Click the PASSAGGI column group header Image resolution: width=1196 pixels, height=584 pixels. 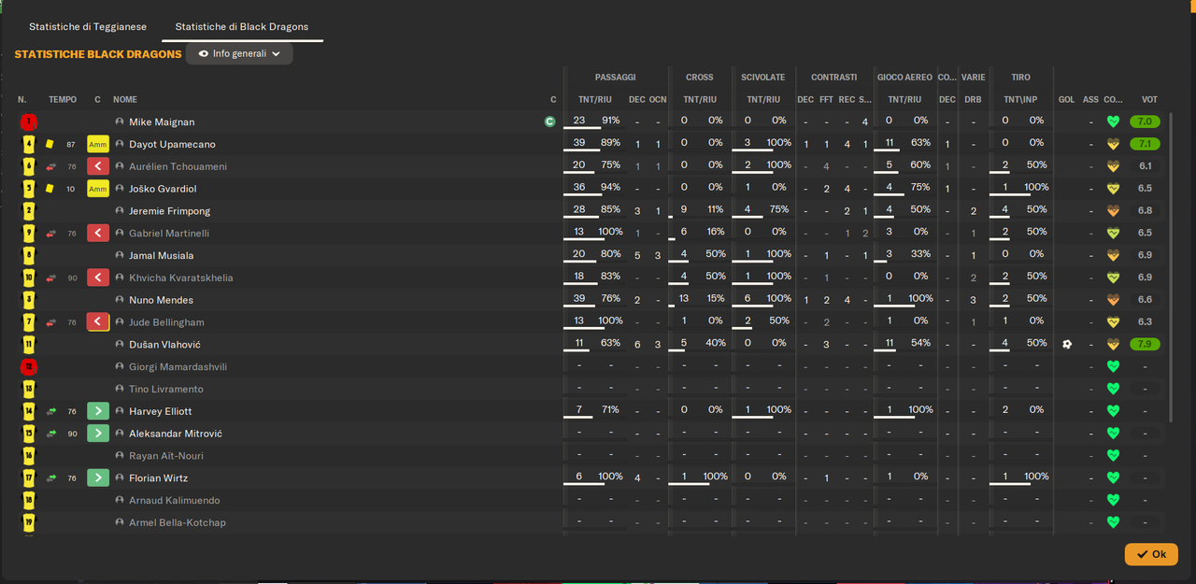tap(616, 78)
